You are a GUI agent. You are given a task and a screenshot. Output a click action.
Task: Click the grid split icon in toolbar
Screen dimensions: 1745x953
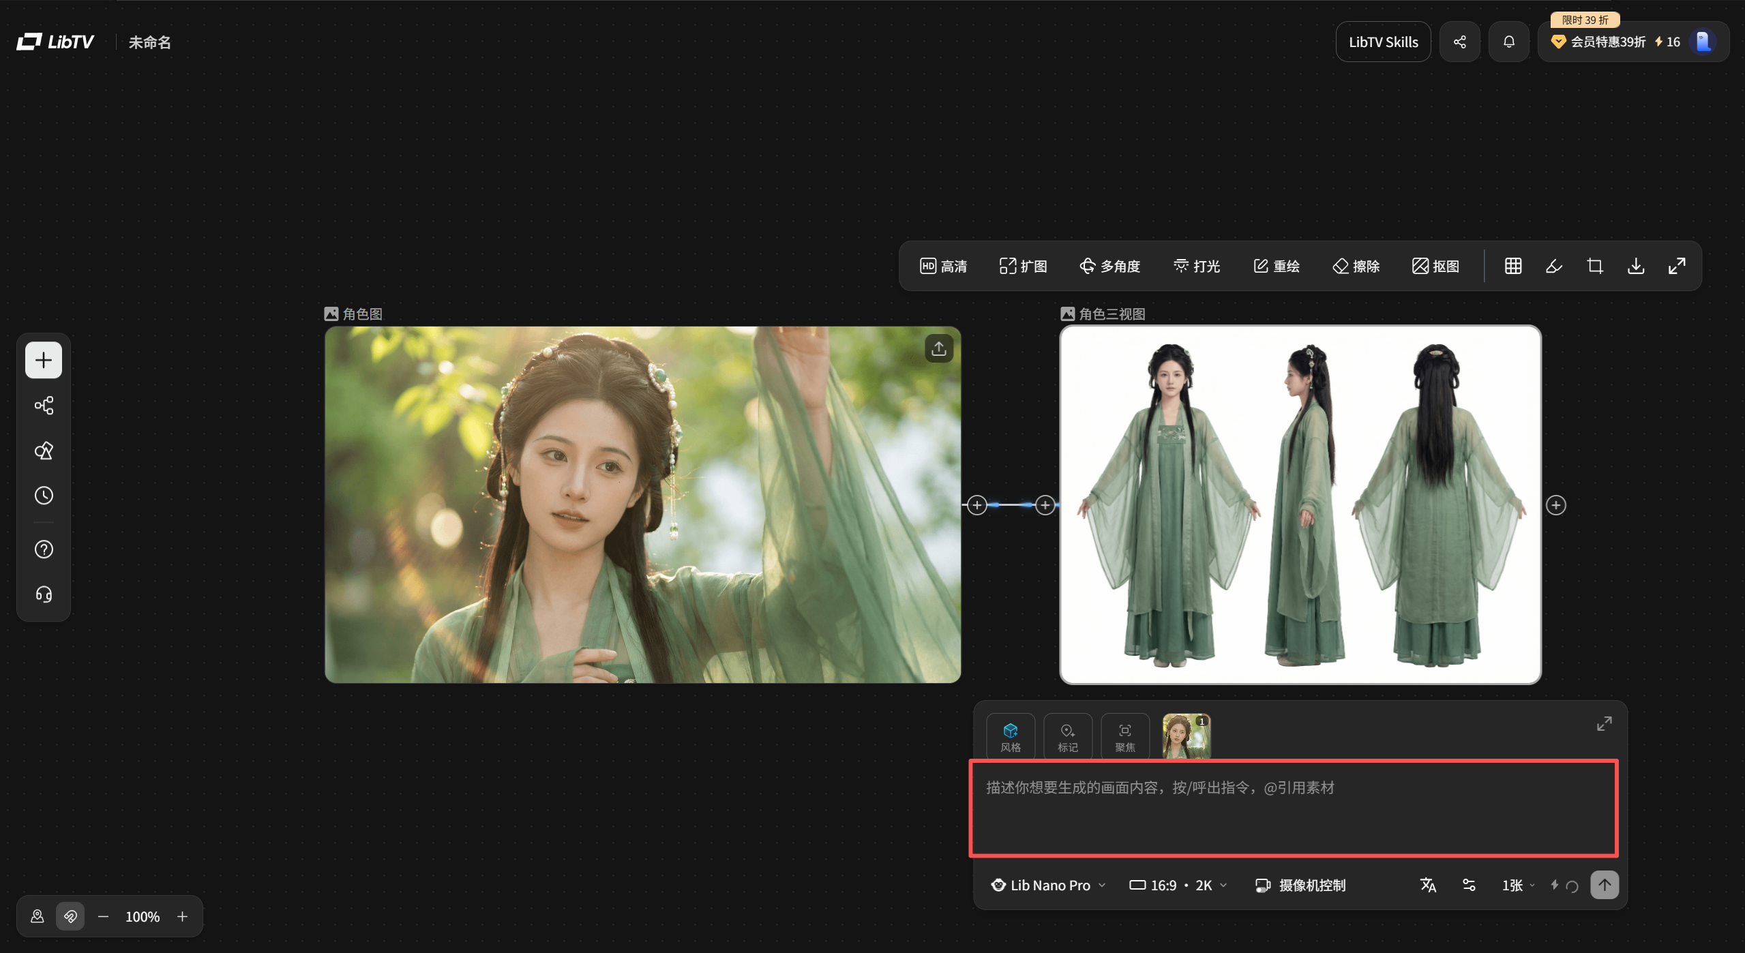click(1513, 266)
